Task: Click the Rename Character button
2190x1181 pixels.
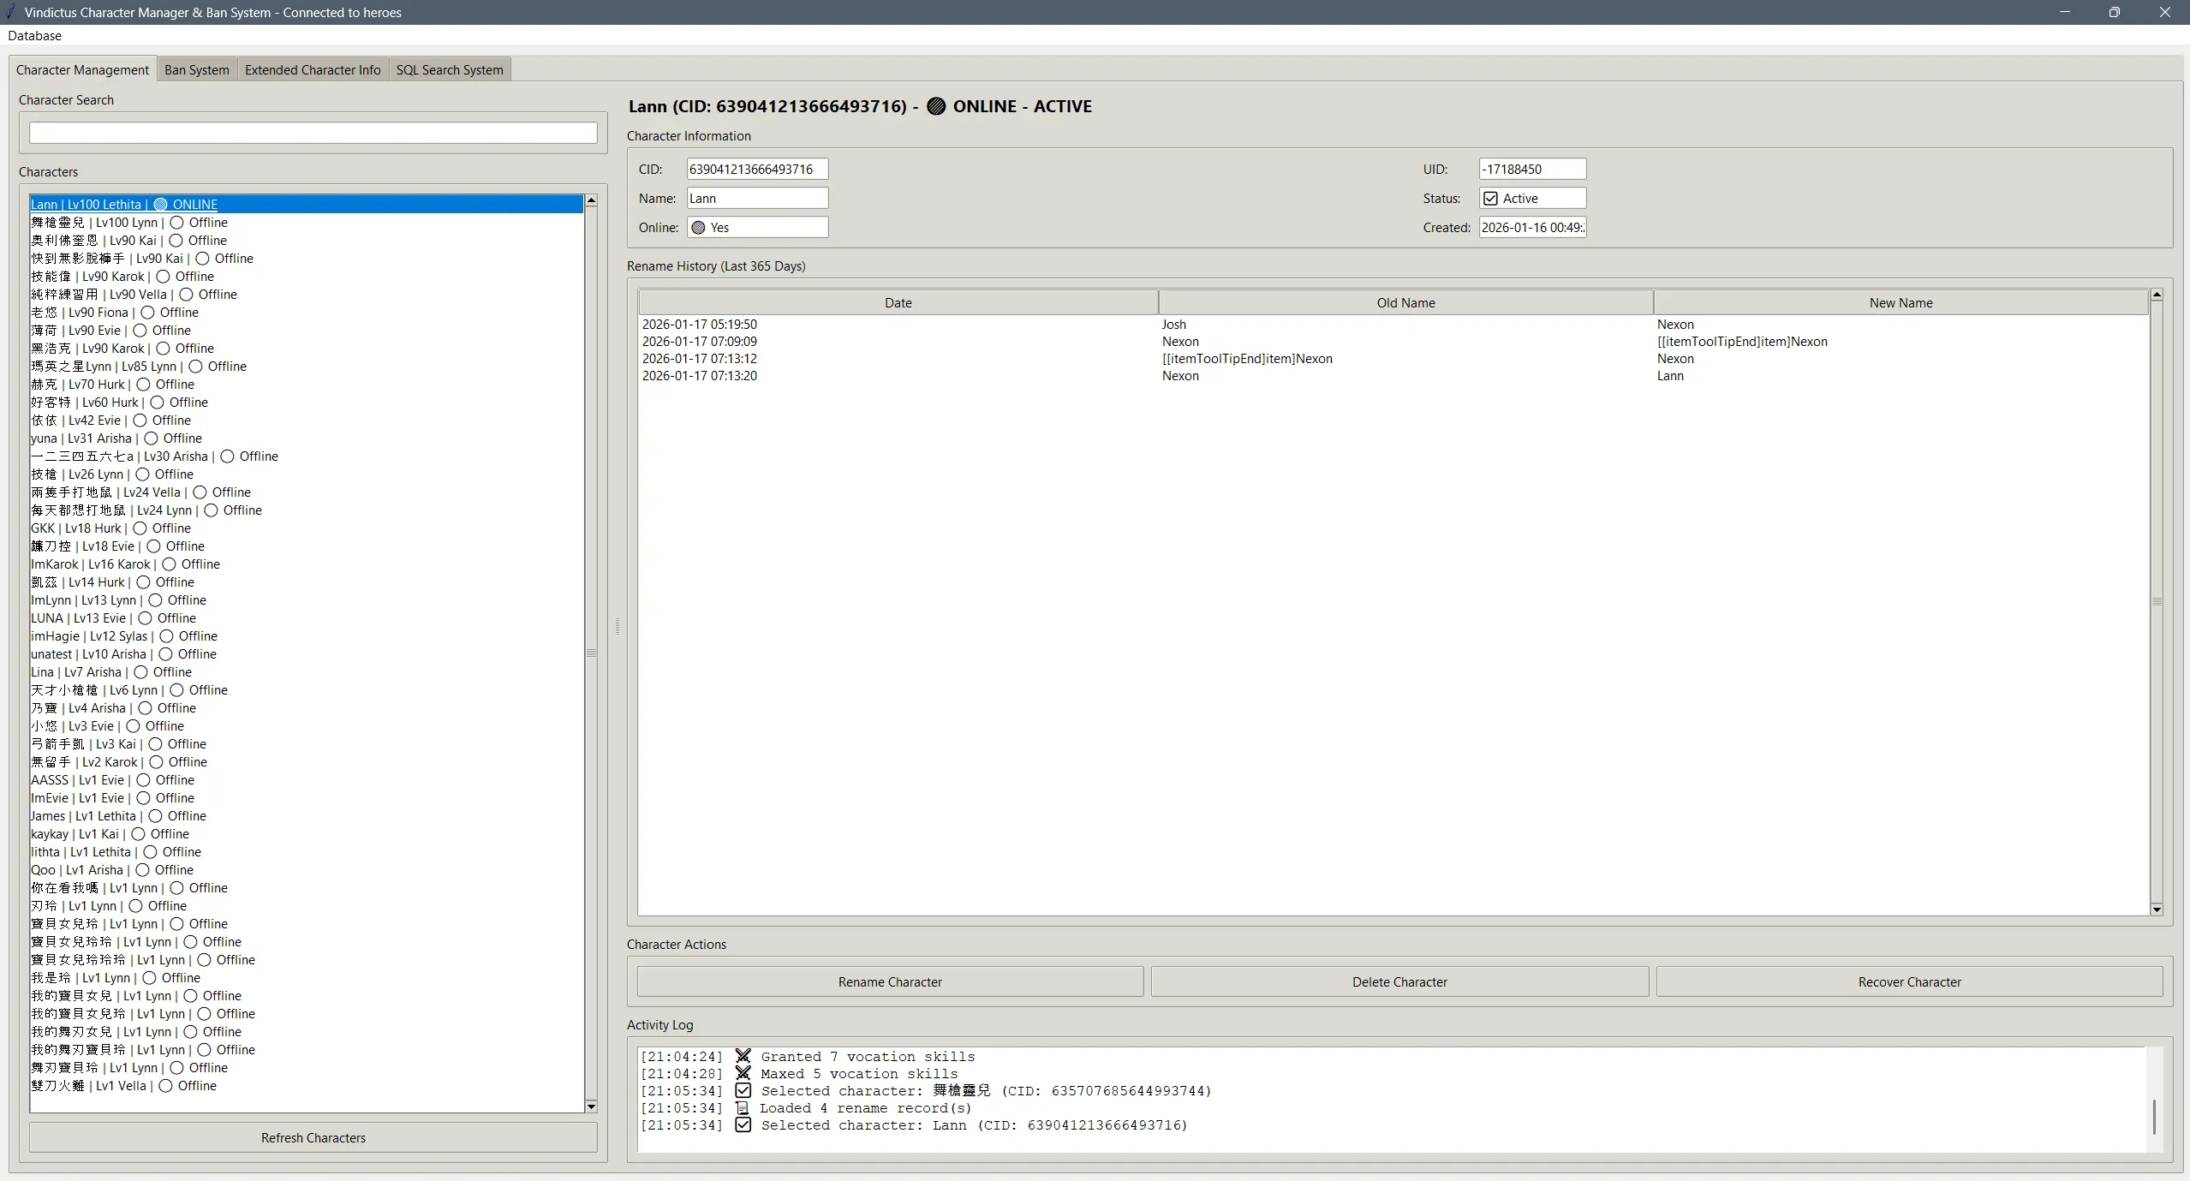Action: [x=890, y=982]
